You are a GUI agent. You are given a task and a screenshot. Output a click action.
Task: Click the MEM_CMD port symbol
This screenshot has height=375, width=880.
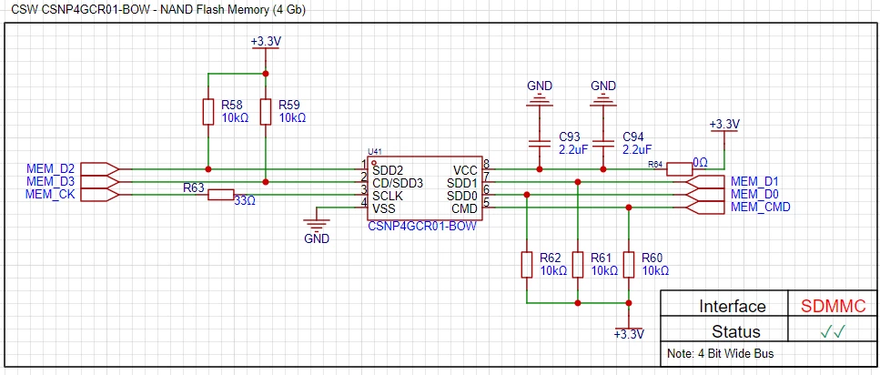point(705,208)
